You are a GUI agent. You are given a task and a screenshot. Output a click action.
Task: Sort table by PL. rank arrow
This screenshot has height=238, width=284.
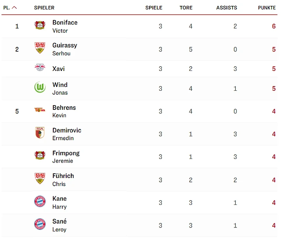tap(14, 8)
